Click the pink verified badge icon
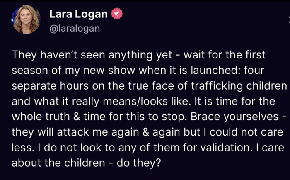Screen dimensions: 290x180 (x=118, y=14)
